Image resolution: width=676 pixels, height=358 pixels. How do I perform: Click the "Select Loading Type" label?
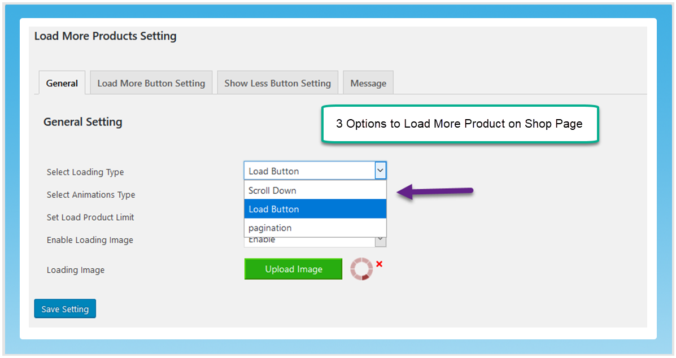(x=85, y=172)
